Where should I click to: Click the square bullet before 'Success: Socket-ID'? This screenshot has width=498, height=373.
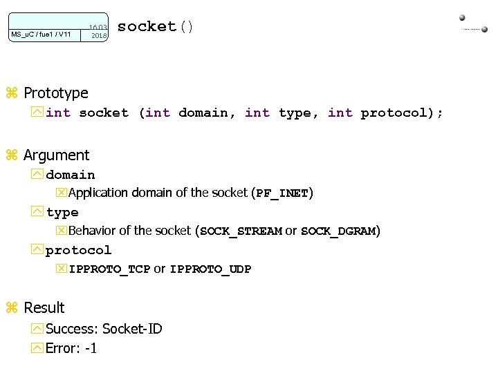point(37,329)
